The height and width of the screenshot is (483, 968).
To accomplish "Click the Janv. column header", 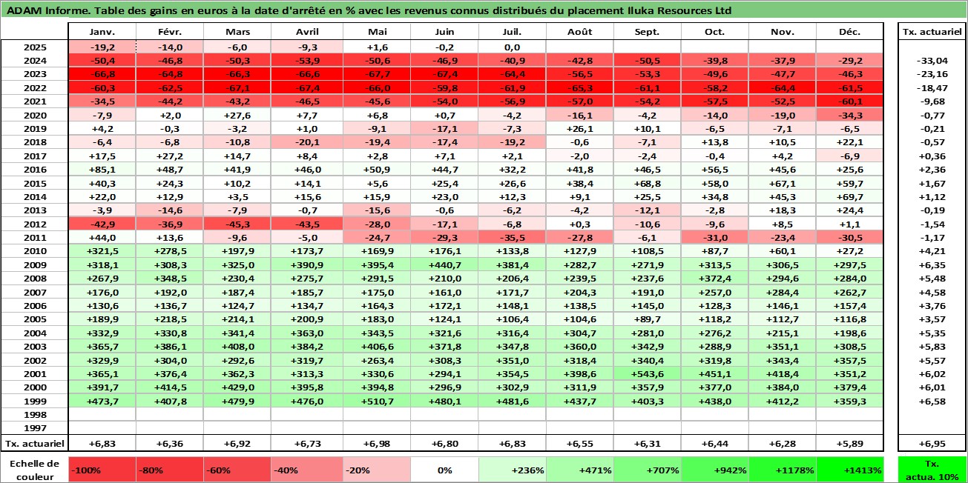I will (102, 32).
